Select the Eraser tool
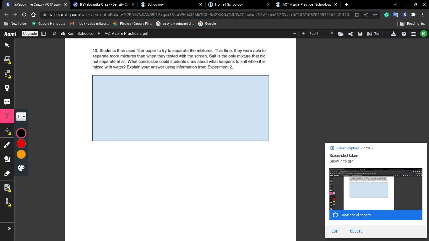 [7, 173]
